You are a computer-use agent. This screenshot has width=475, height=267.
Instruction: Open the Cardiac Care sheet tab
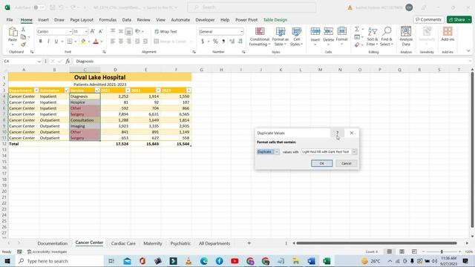click(123, 243)
